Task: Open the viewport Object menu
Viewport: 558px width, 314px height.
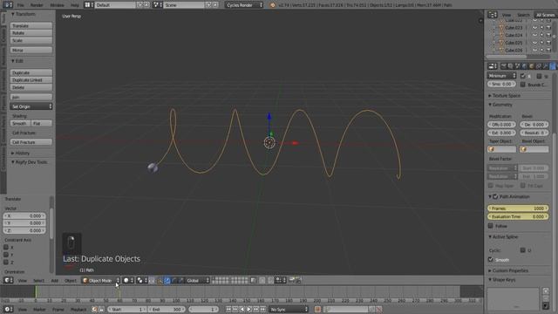Action: point(71,281)
